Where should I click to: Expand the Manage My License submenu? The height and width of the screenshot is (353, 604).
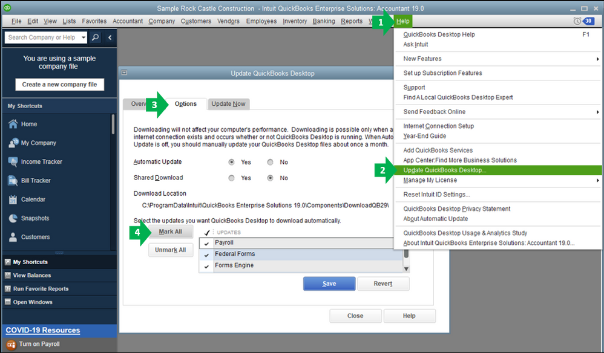597,180
